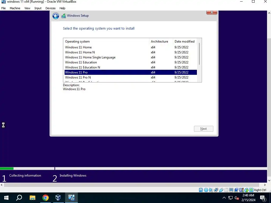Image resolution: width=271 pixels, height=203 pixels.
Task: Minimize the VirtualBox window
Action: click(241, 2)
